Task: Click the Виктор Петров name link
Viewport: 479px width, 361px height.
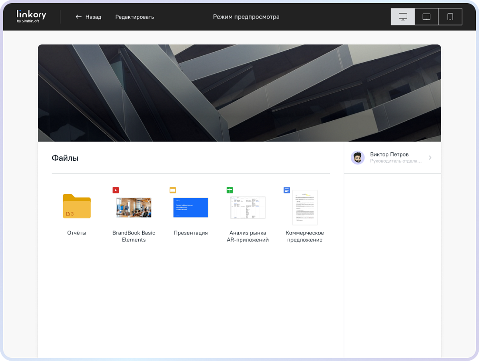Action: 389,154
